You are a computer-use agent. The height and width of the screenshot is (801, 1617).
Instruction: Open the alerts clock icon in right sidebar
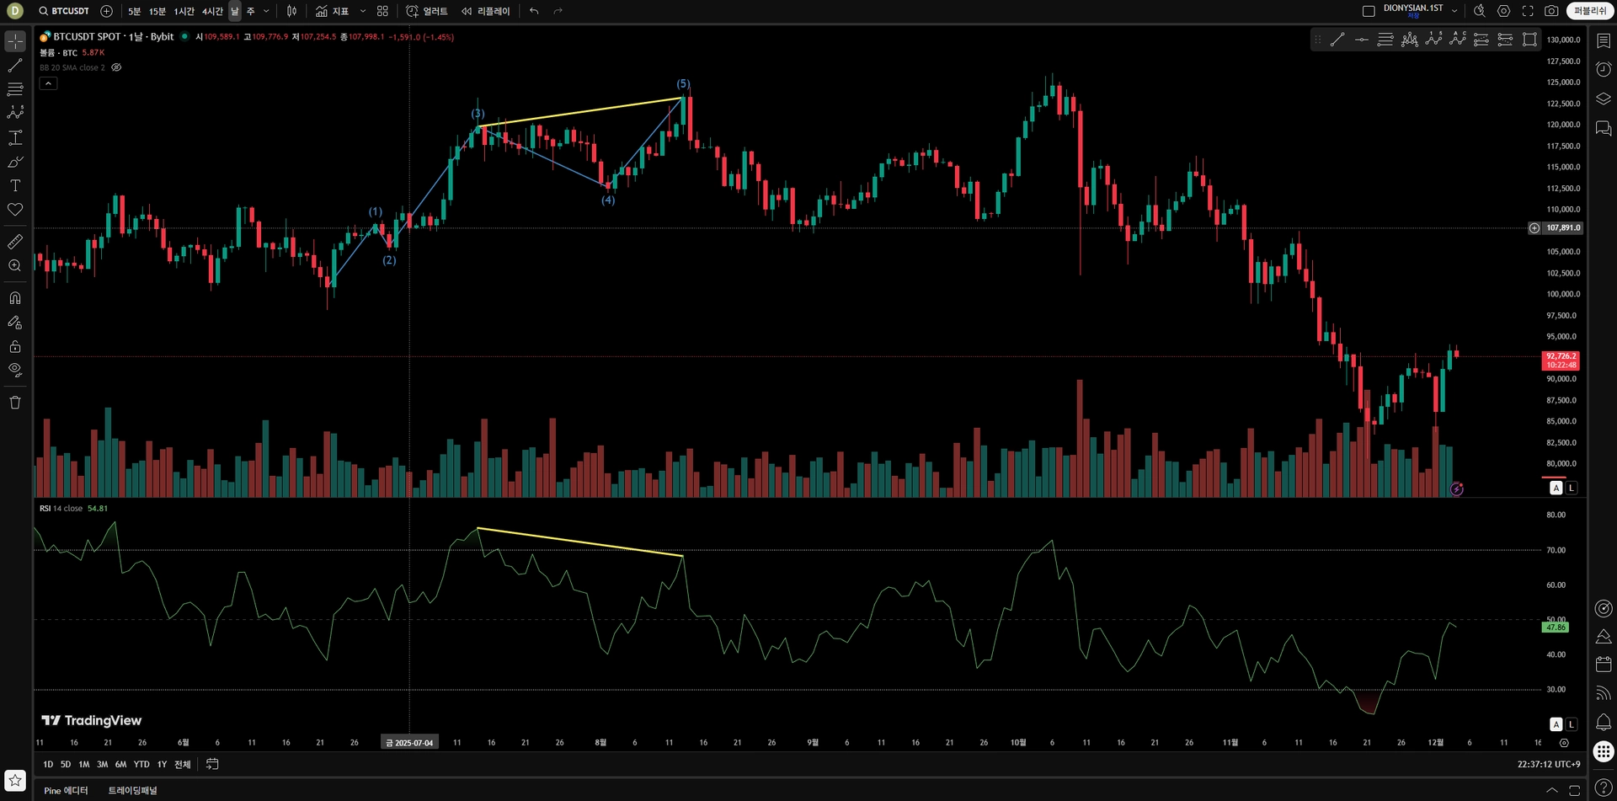click(x=1604, y=69)
